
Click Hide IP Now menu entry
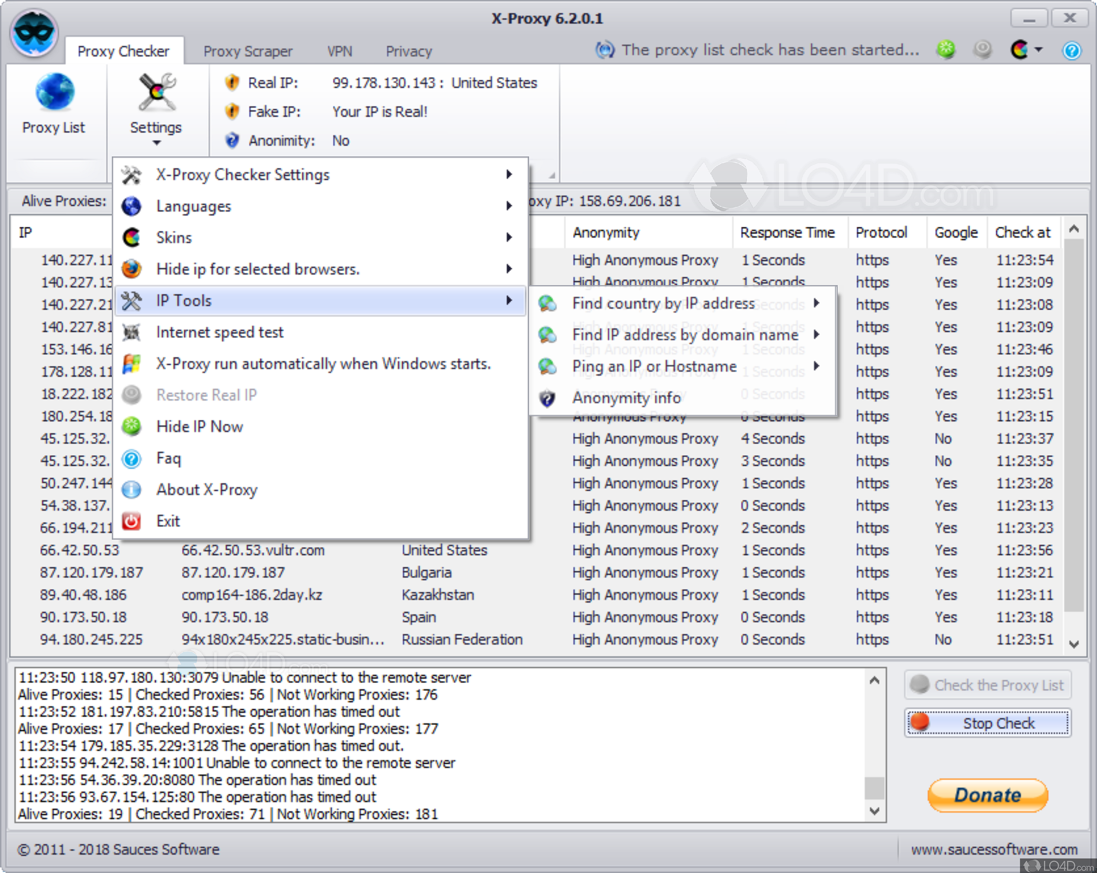pyautogui.click(x=199, y=426)
